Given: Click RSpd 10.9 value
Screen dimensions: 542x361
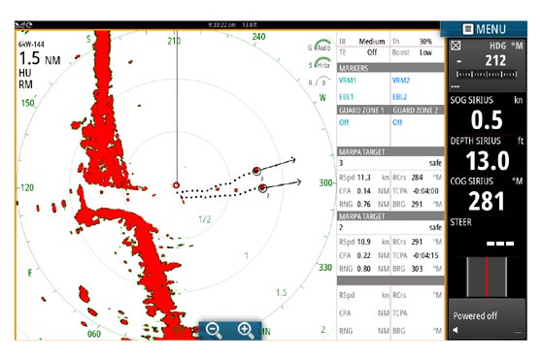Looking at the screenshot, I should 363,242.
